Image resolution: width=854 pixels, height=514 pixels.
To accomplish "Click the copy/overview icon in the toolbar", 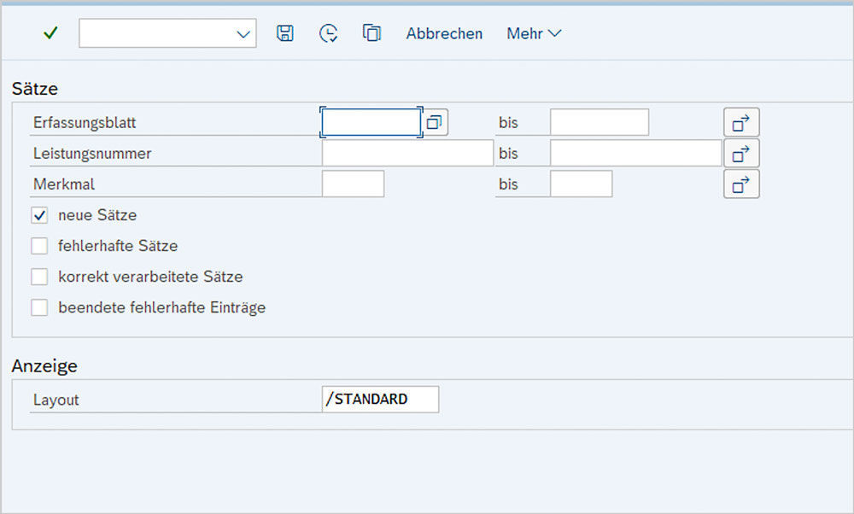I will pos(371,33).
